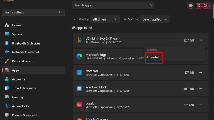Open Network & internet settings
This screenshot has height=120, width=214.
(25, 52)
